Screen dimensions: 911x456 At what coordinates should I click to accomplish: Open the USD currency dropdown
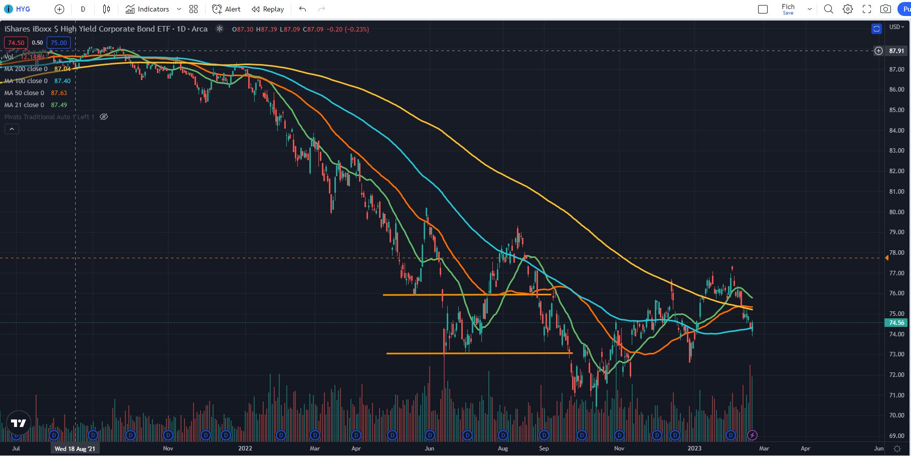(x=896, y=27)
